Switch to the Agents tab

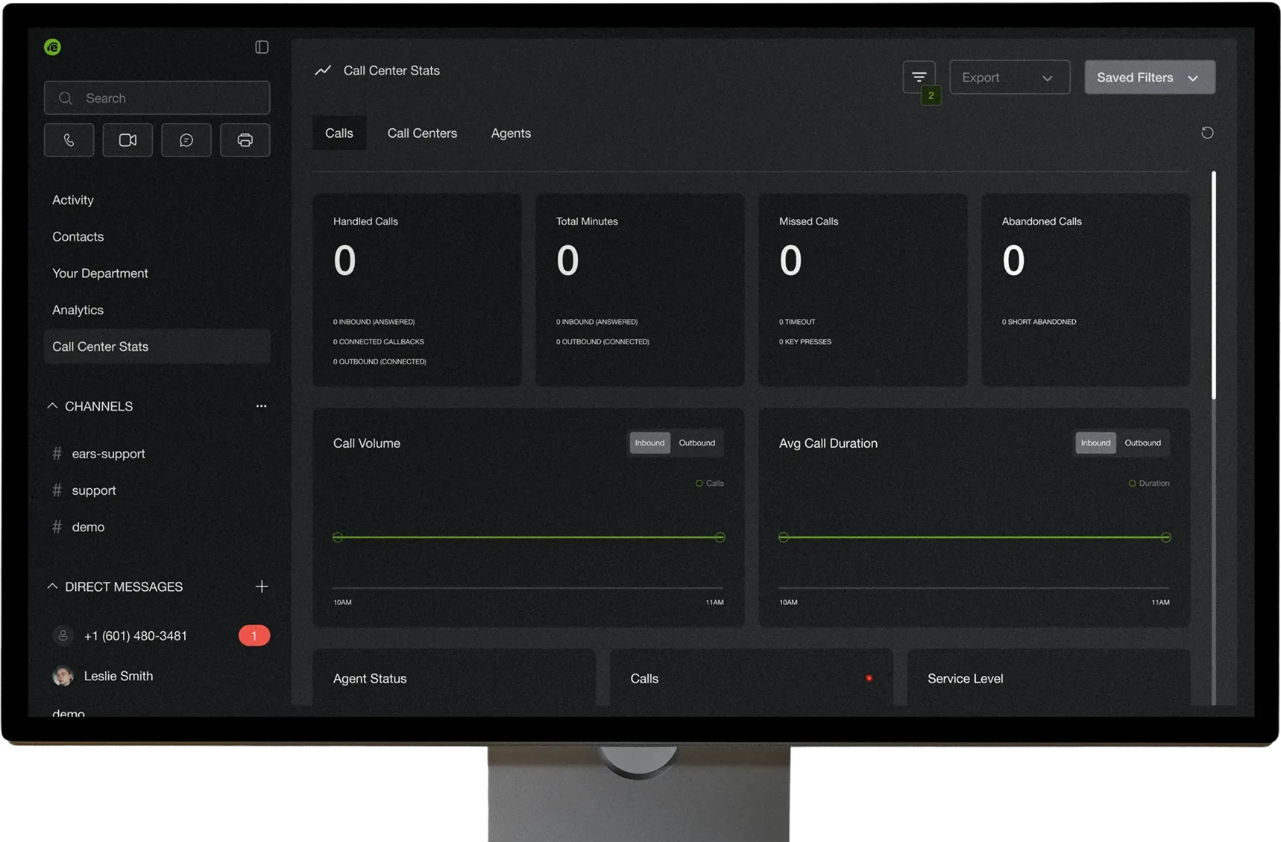coord(511,133)
